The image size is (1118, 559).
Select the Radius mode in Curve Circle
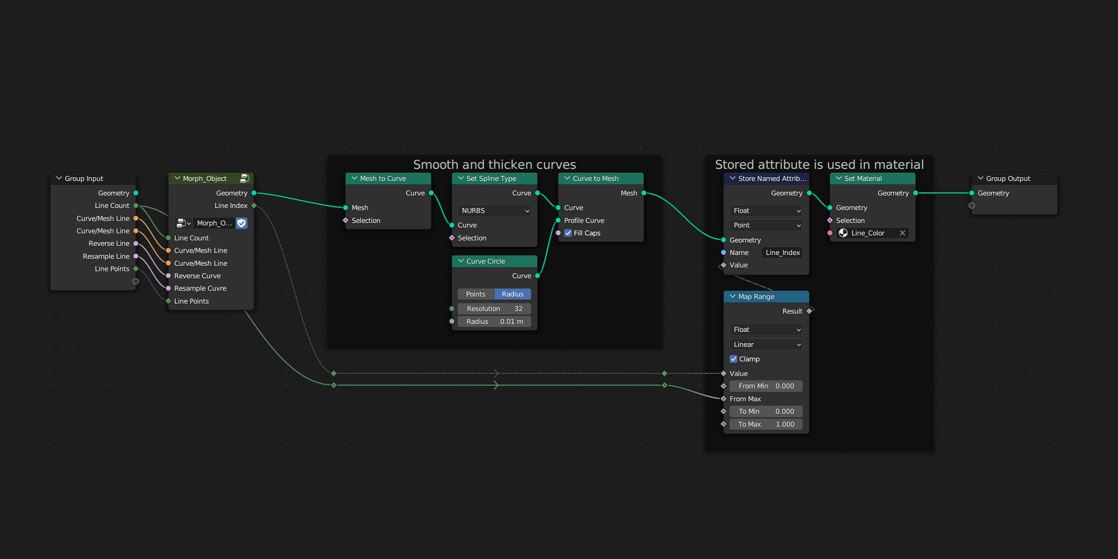pyautogui.click(x=512, y=294)
